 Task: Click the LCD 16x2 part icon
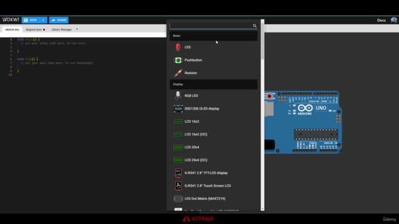point(178,122)
